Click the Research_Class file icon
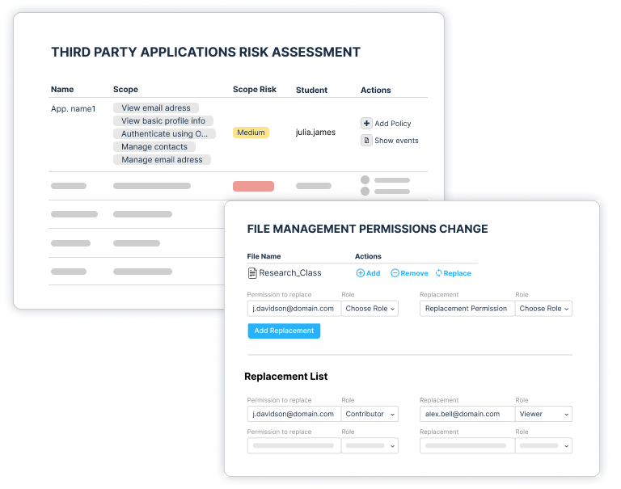 click(252, 273)
